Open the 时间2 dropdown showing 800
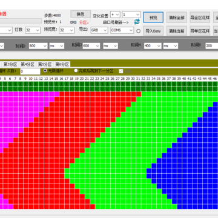 [x=38, y=46]
